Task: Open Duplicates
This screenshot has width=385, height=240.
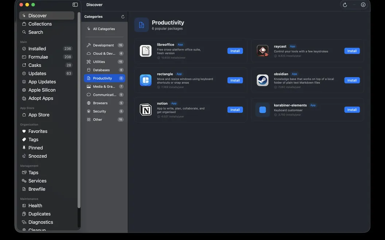Action: click(47, 214)
